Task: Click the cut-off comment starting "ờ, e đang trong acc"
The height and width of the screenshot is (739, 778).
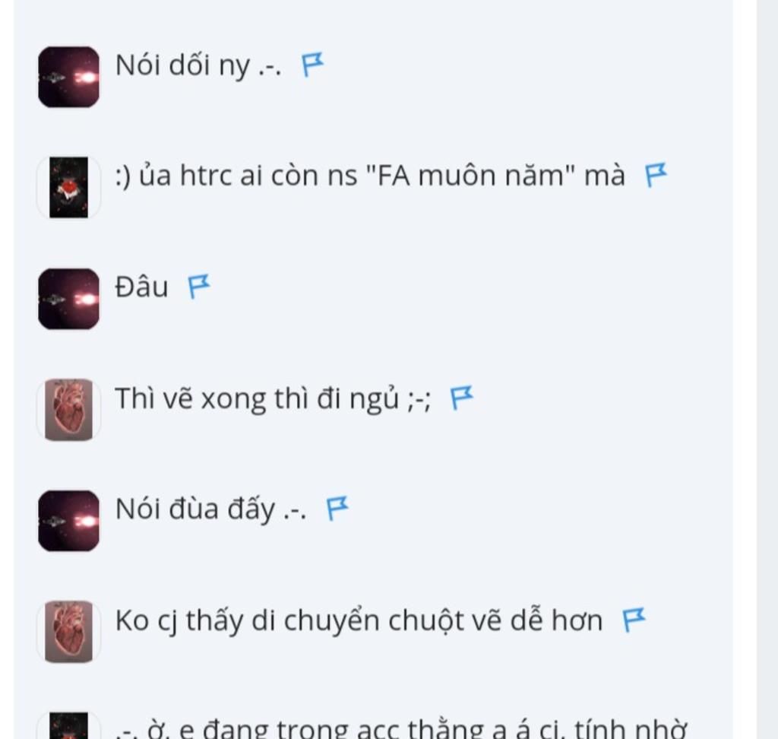Action: coord(401,728)
